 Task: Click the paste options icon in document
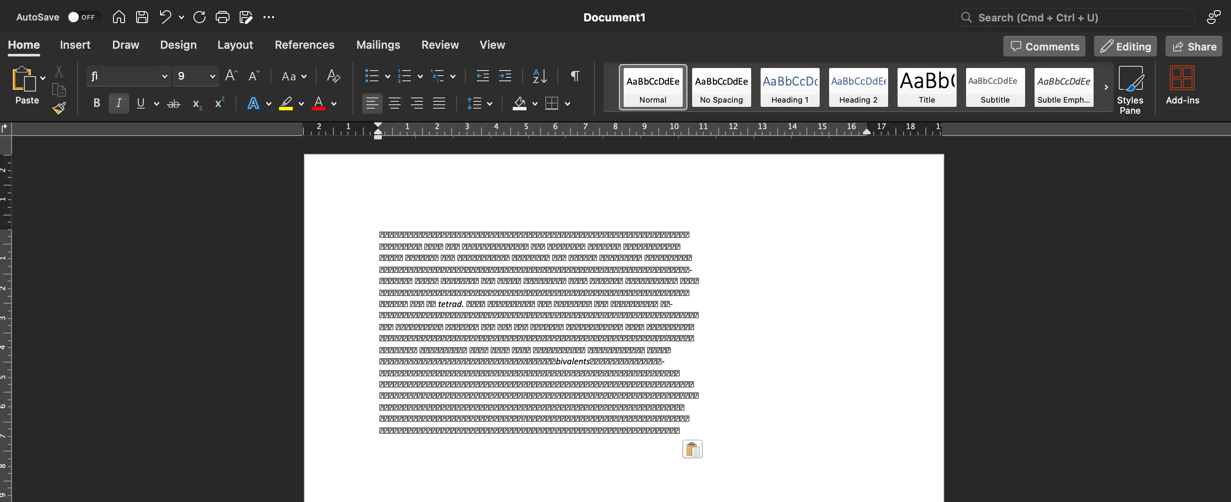[x=692, y=449]
